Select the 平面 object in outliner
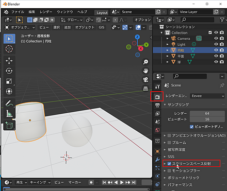The height and width of the screenshot is (191, 227). point(181,56)
